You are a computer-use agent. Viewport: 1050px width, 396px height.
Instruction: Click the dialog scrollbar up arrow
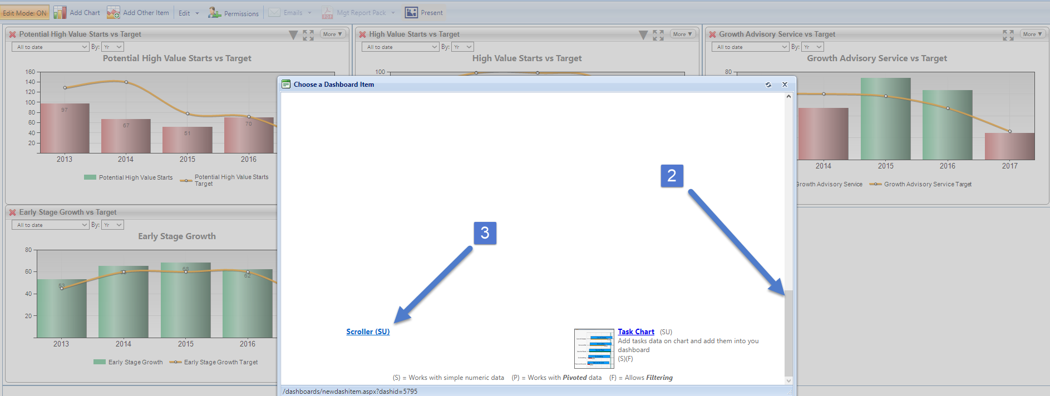tap(788, 97)
